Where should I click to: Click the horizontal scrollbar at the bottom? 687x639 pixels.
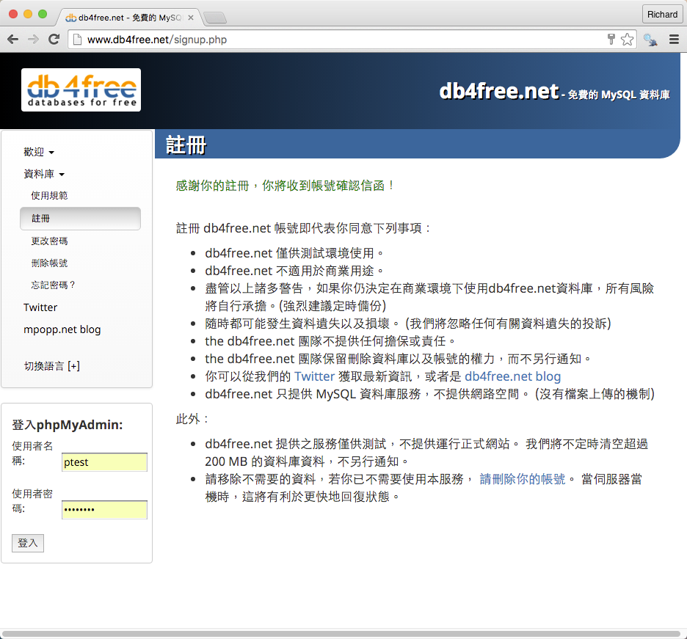341,634
